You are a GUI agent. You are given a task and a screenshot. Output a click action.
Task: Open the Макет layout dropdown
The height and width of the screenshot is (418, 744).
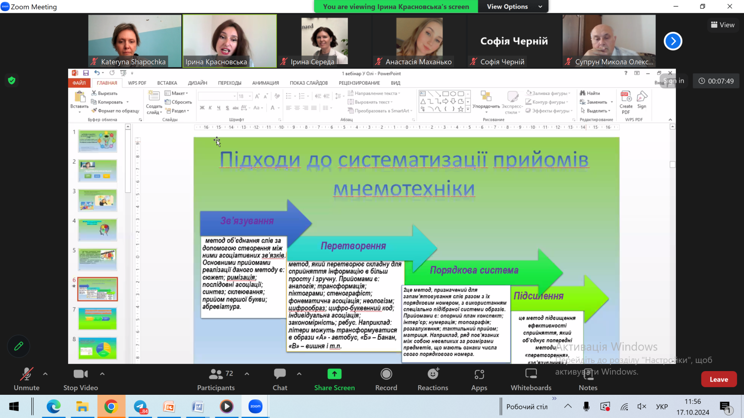[x=176, y=93]
